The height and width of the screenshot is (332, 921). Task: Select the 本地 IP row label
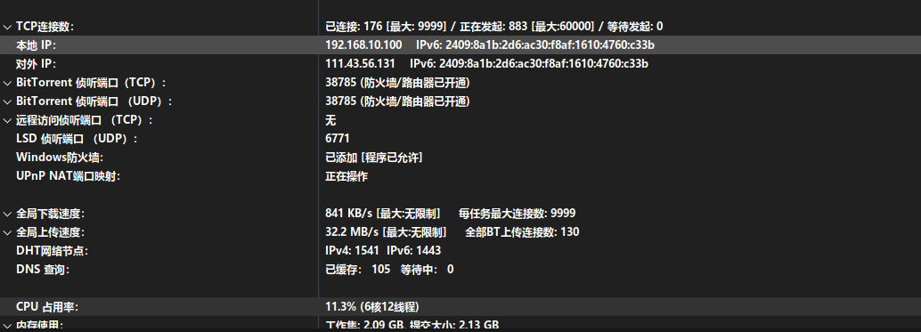point(36,45)
